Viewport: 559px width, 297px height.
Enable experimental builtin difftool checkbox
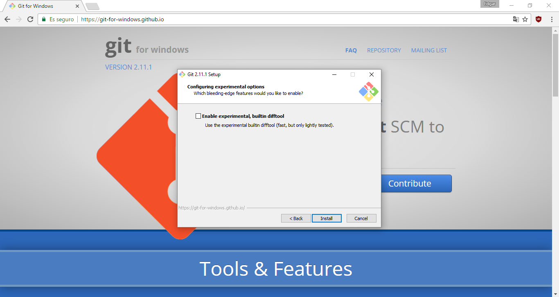(198, 116)
